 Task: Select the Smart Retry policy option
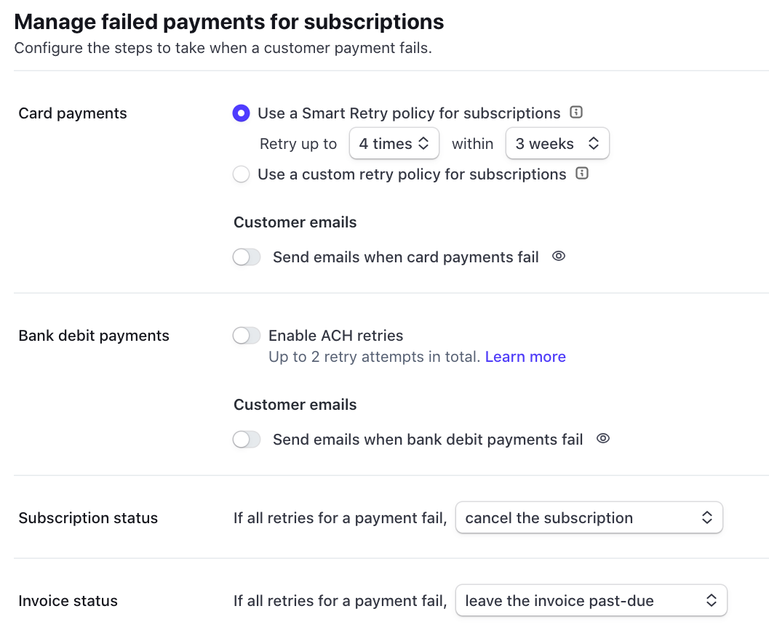241,113
